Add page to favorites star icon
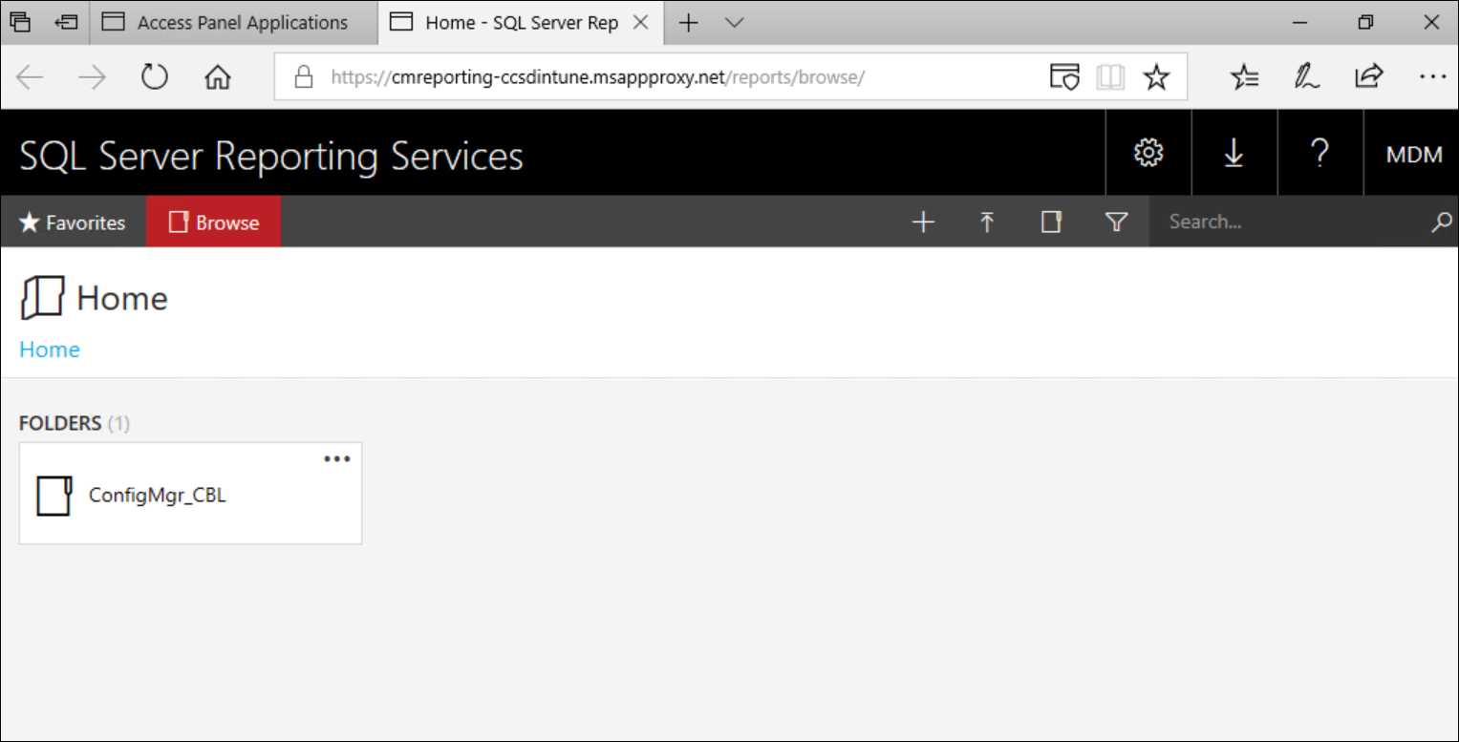 tap(1156, 77)
